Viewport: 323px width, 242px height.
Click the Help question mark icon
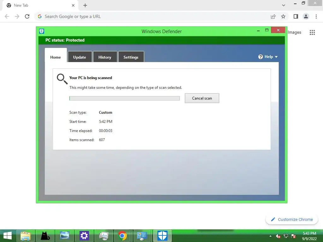(x=261, y=57)
